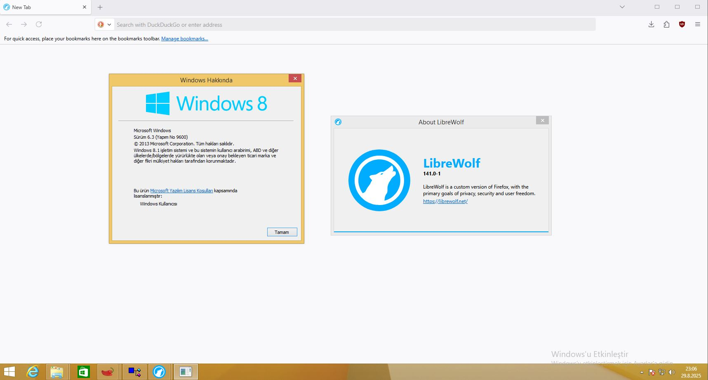Open the Microsoft Yazılım Lisans Koşulları link
This screenshot has height=380, width=708.
point(181,191)
